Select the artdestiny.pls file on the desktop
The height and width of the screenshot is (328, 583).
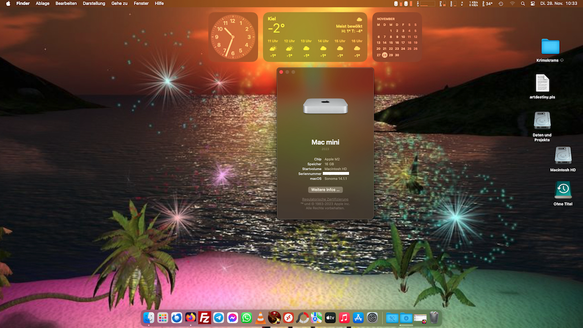coord(542,84)
